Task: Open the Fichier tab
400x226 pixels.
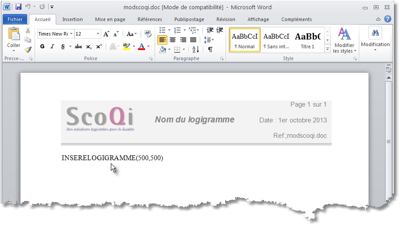Action: click(15, 19)
